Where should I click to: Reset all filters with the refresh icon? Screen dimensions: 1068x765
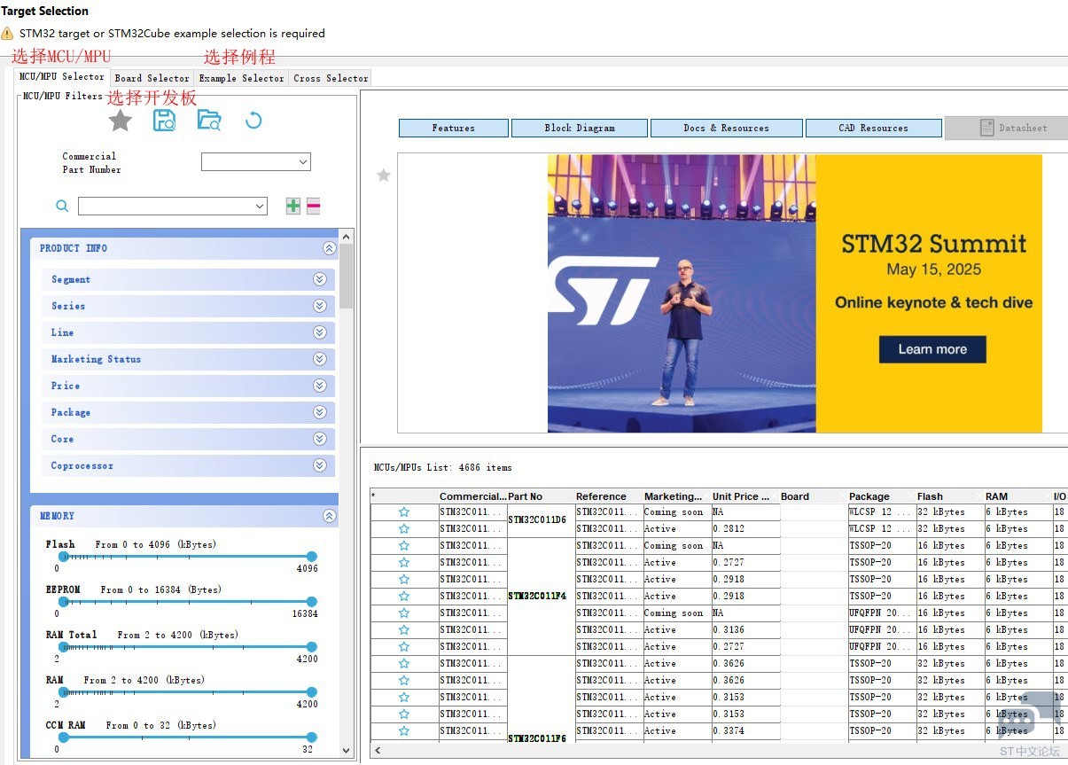[253, 121]
